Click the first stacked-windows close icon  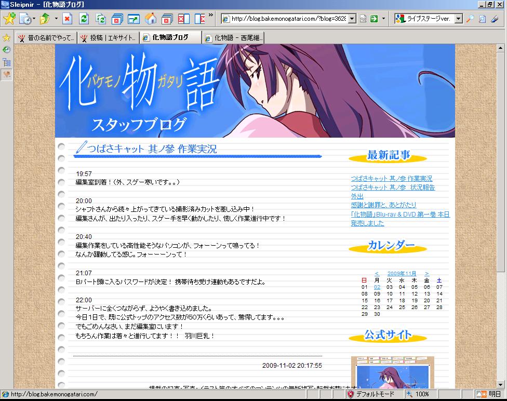tap(117, 19)
